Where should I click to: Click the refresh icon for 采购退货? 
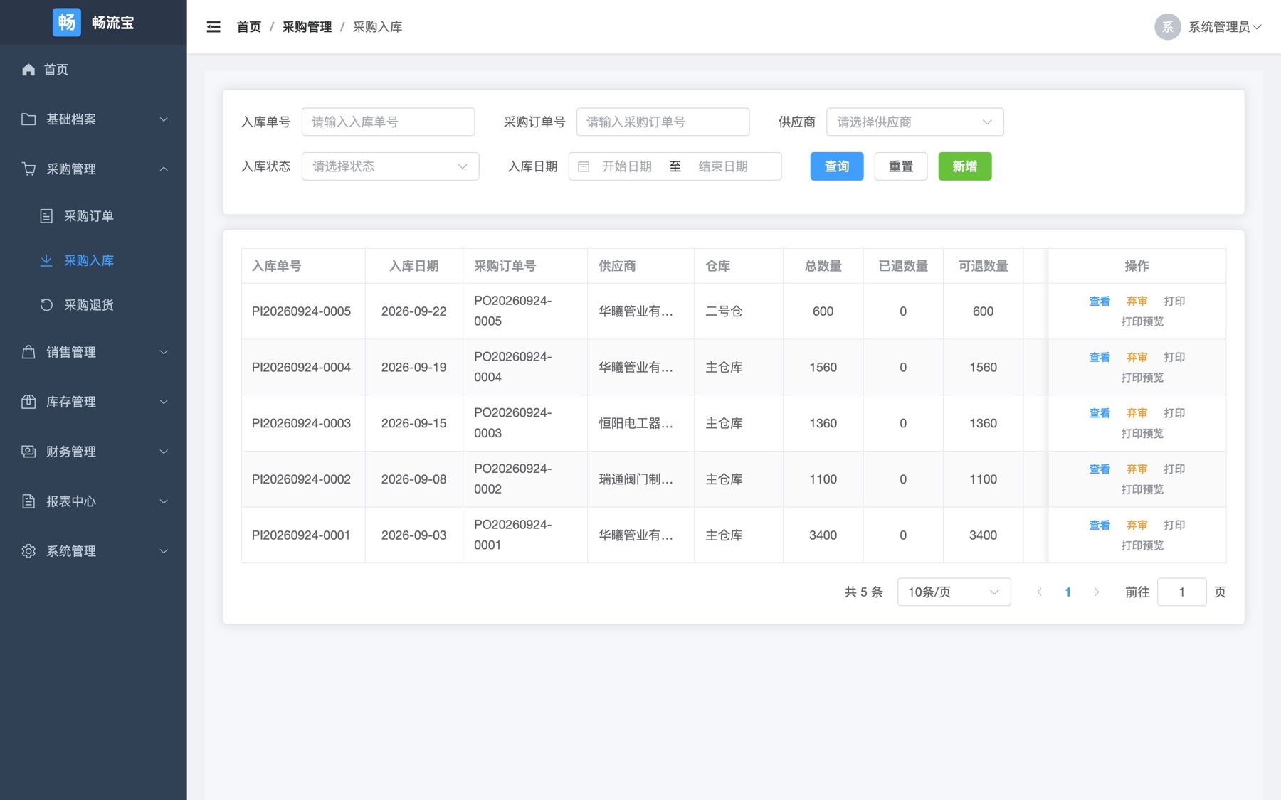click(x=46, y=305)
